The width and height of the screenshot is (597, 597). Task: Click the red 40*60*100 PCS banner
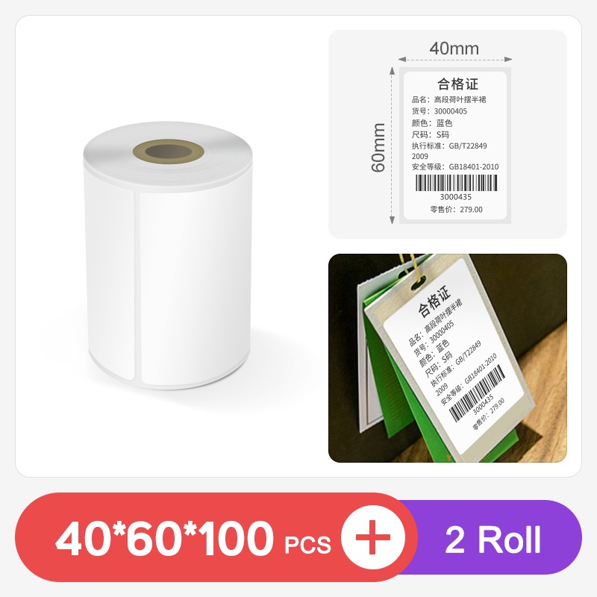coord(217,537)
